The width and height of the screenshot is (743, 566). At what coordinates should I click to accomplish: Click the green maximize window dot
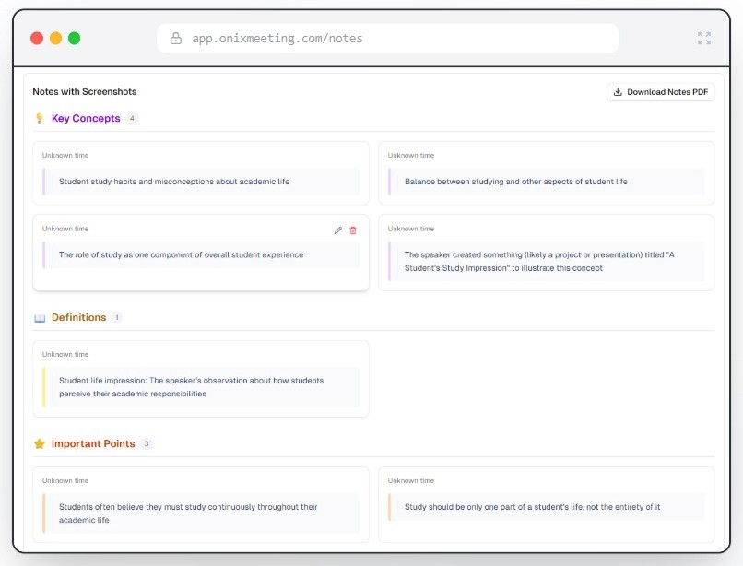[x=75, y=38]
